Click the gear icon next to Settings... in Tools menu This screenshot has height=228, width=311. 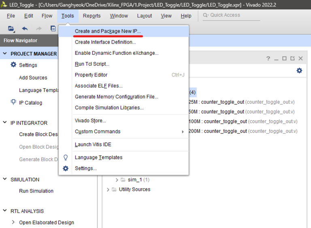coord(66,168)
